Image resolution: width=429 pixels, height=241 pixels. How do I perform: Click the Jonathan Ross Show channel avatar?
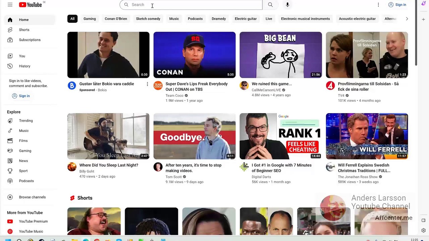tap(330, 167)
